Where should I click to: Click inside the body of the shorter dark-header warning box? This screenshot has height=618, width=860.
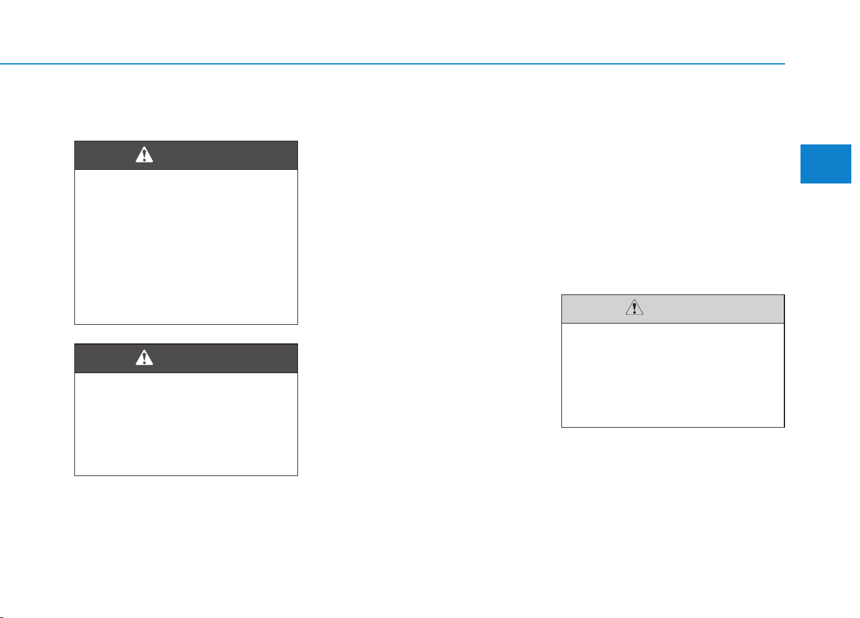tap(186, 424)
